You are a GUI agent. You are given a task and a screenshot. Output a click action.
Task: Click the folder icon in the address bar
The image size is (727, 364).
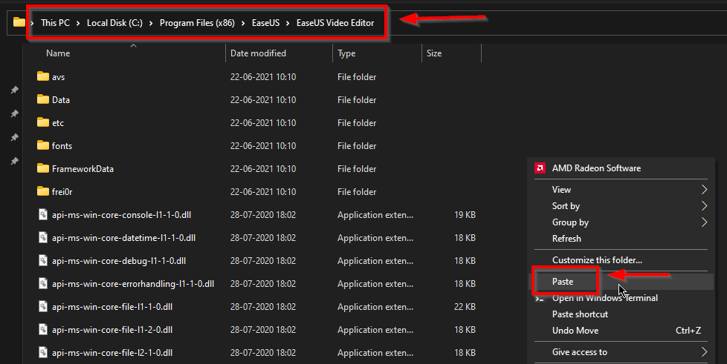[19, 22]
